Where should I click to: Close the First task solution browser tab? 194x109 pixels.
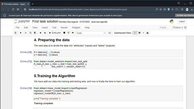tap(28, 4)
